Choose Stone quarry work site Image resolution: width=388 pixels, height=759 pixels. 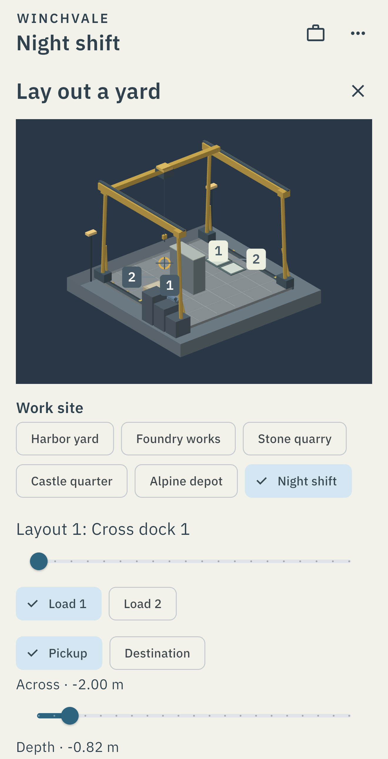(x=295, y=439)
